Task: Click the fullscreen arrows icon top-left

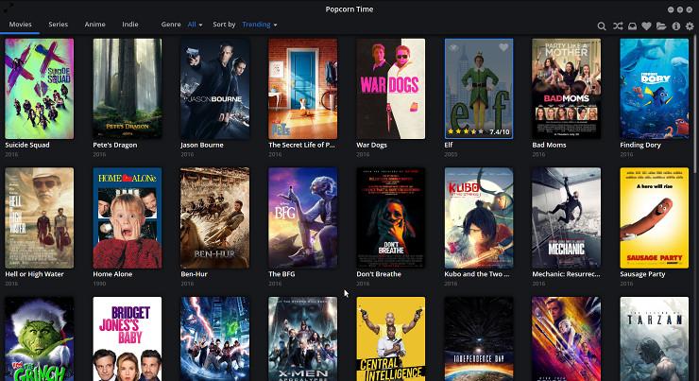Action: pyautogui.click(x=8, y=7)
